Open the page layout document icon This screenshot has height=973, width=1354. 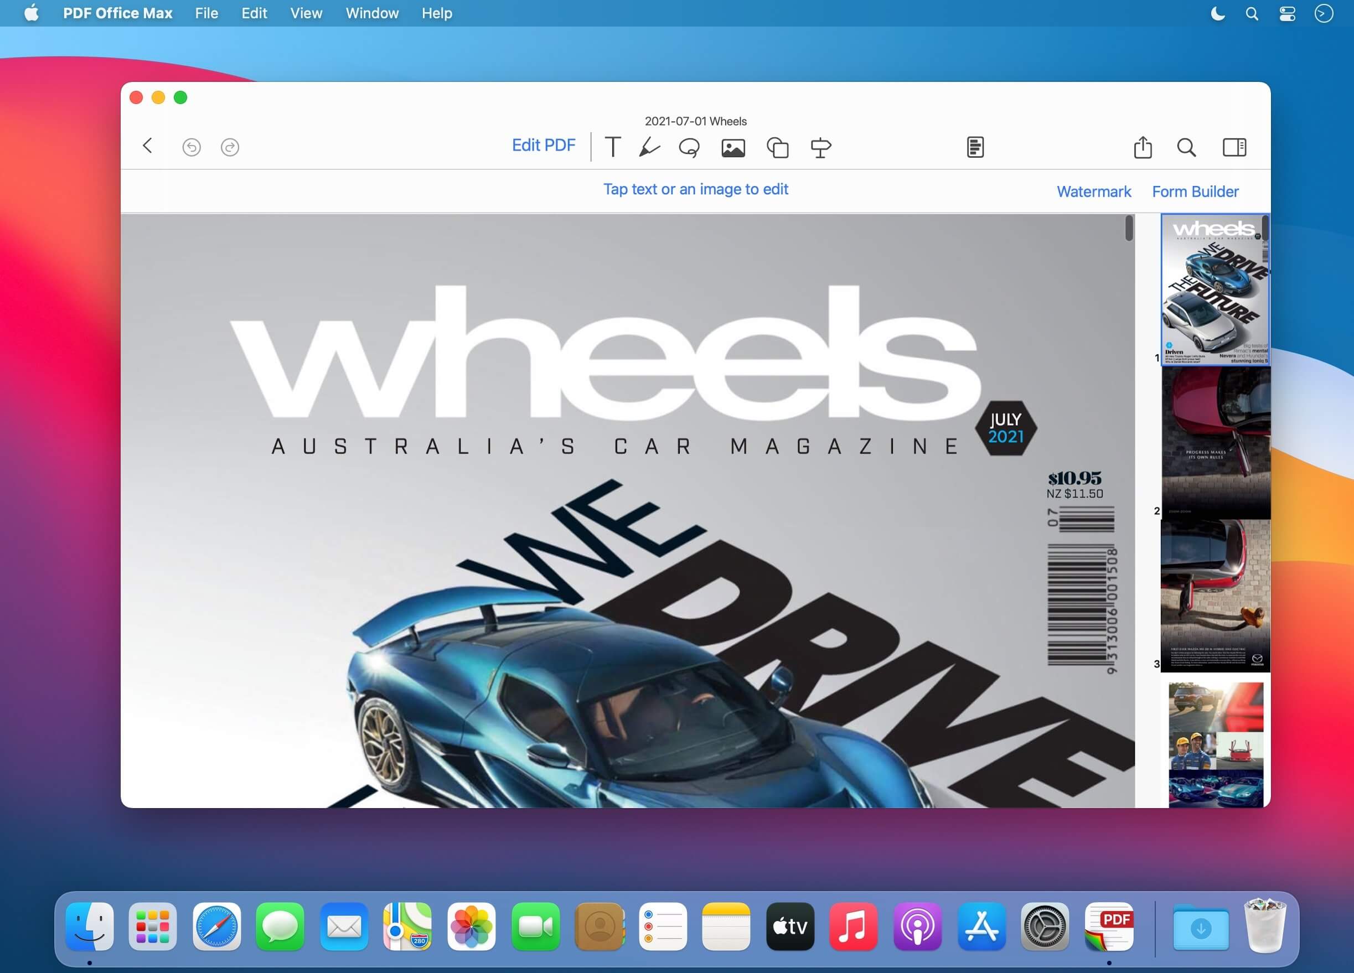pyautogui.click(x=975, y=147)
